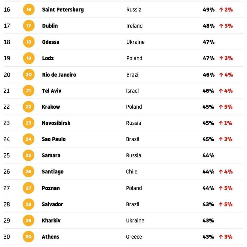247x247 pixels.
Task: Click the orange rank 17 badge
Action: point(29,26)
